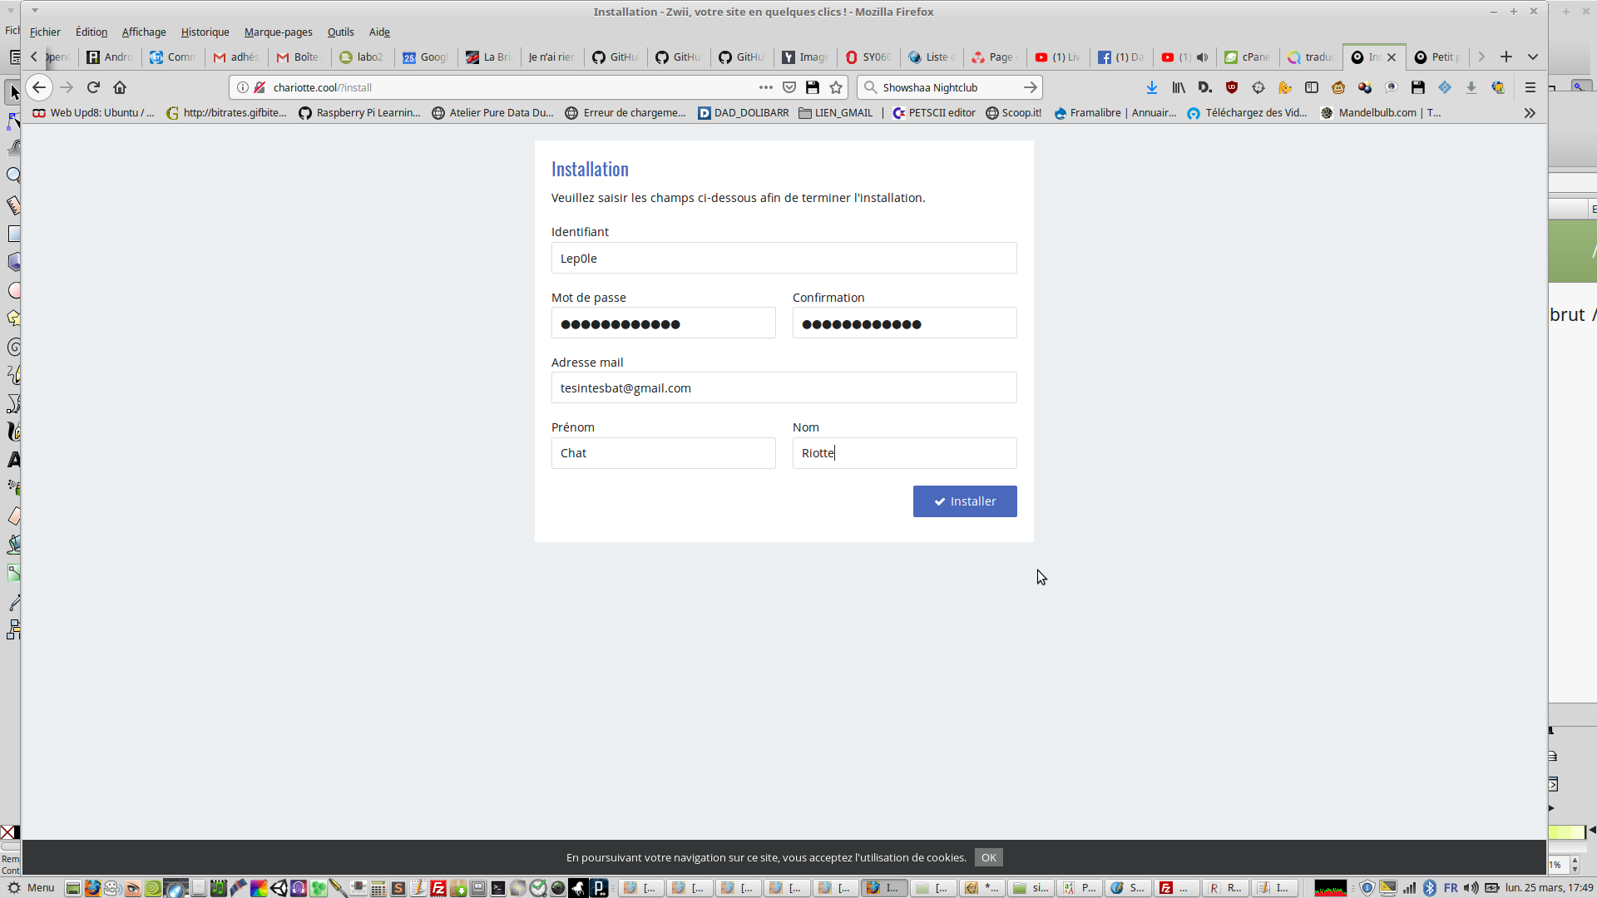Expand the list-all-tabs dropdown arrow

(x=1533, y=57)
